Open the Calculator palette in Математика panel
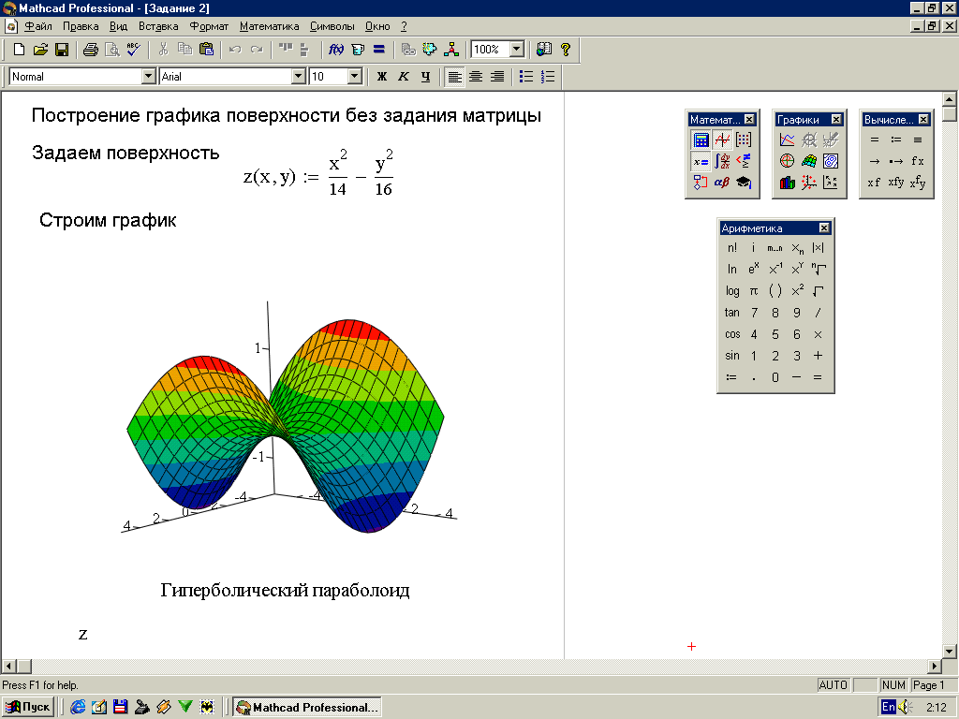Viewport: 959px width, 719px height. (701, 140)
